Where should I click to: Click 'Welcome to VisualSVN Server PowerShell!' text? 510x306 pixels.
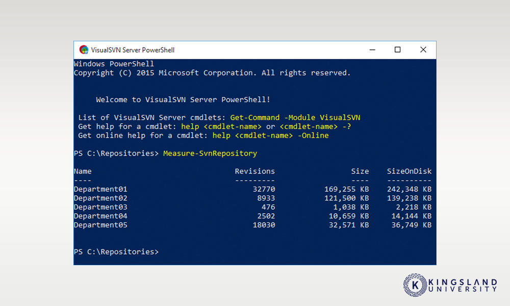point(183,99)
